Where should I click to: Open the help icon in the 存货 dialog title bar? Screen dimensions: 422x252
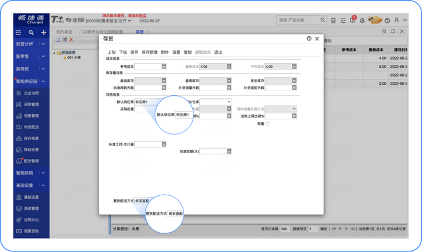point(309,39)
